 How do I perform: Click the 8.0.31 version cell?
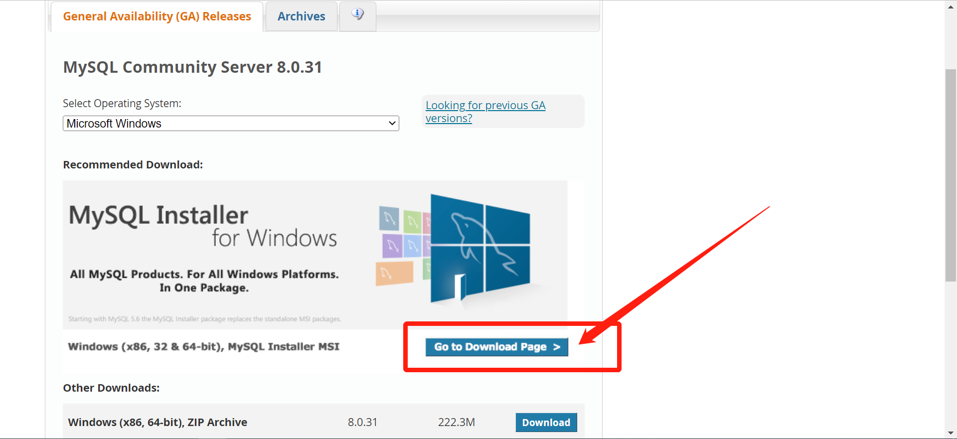click(x=362, y=423)
